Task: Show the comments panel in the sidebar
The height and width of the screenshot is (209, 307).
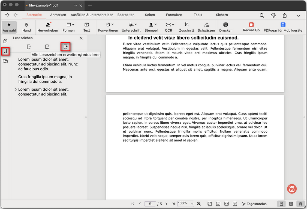Action: 5,61
